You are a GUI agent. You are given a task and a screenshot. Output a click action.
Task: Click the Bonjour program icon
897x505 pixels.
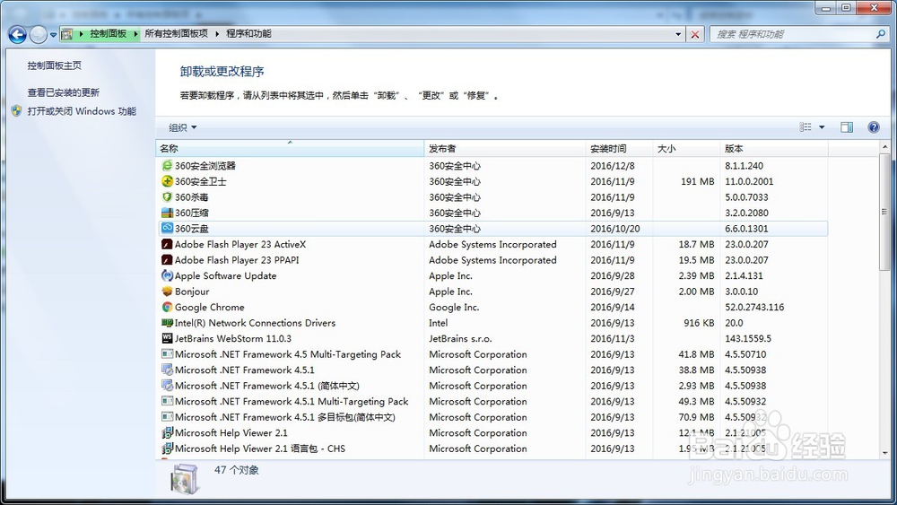(167, 292)
